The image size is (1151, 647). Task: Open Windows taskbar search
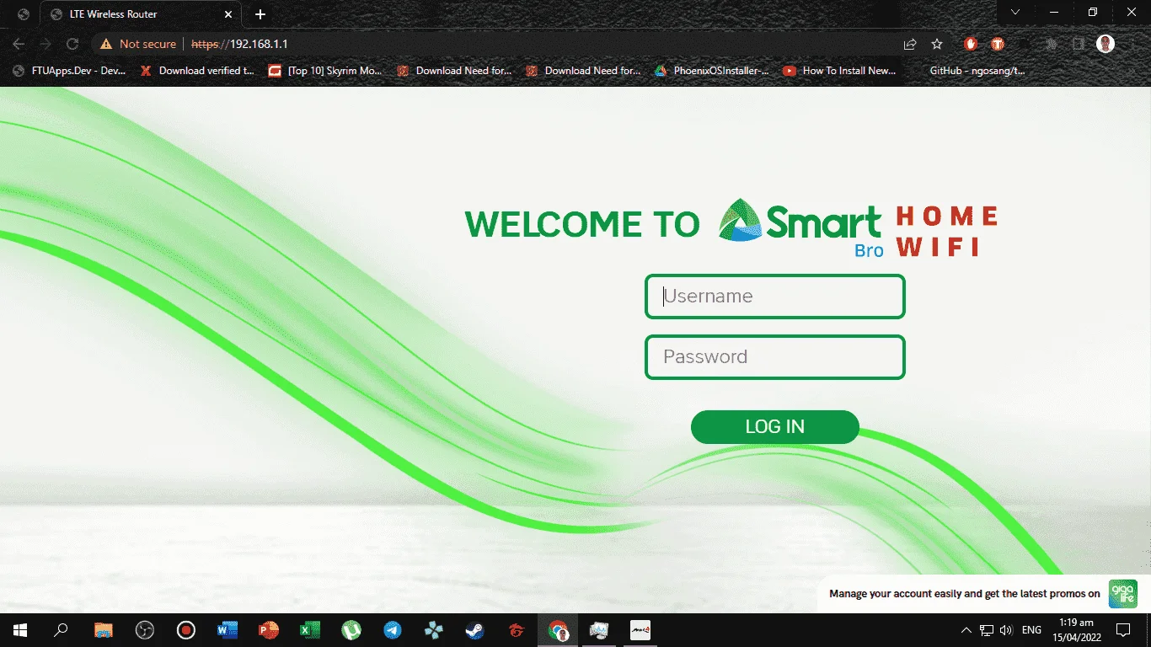[61, 630]
